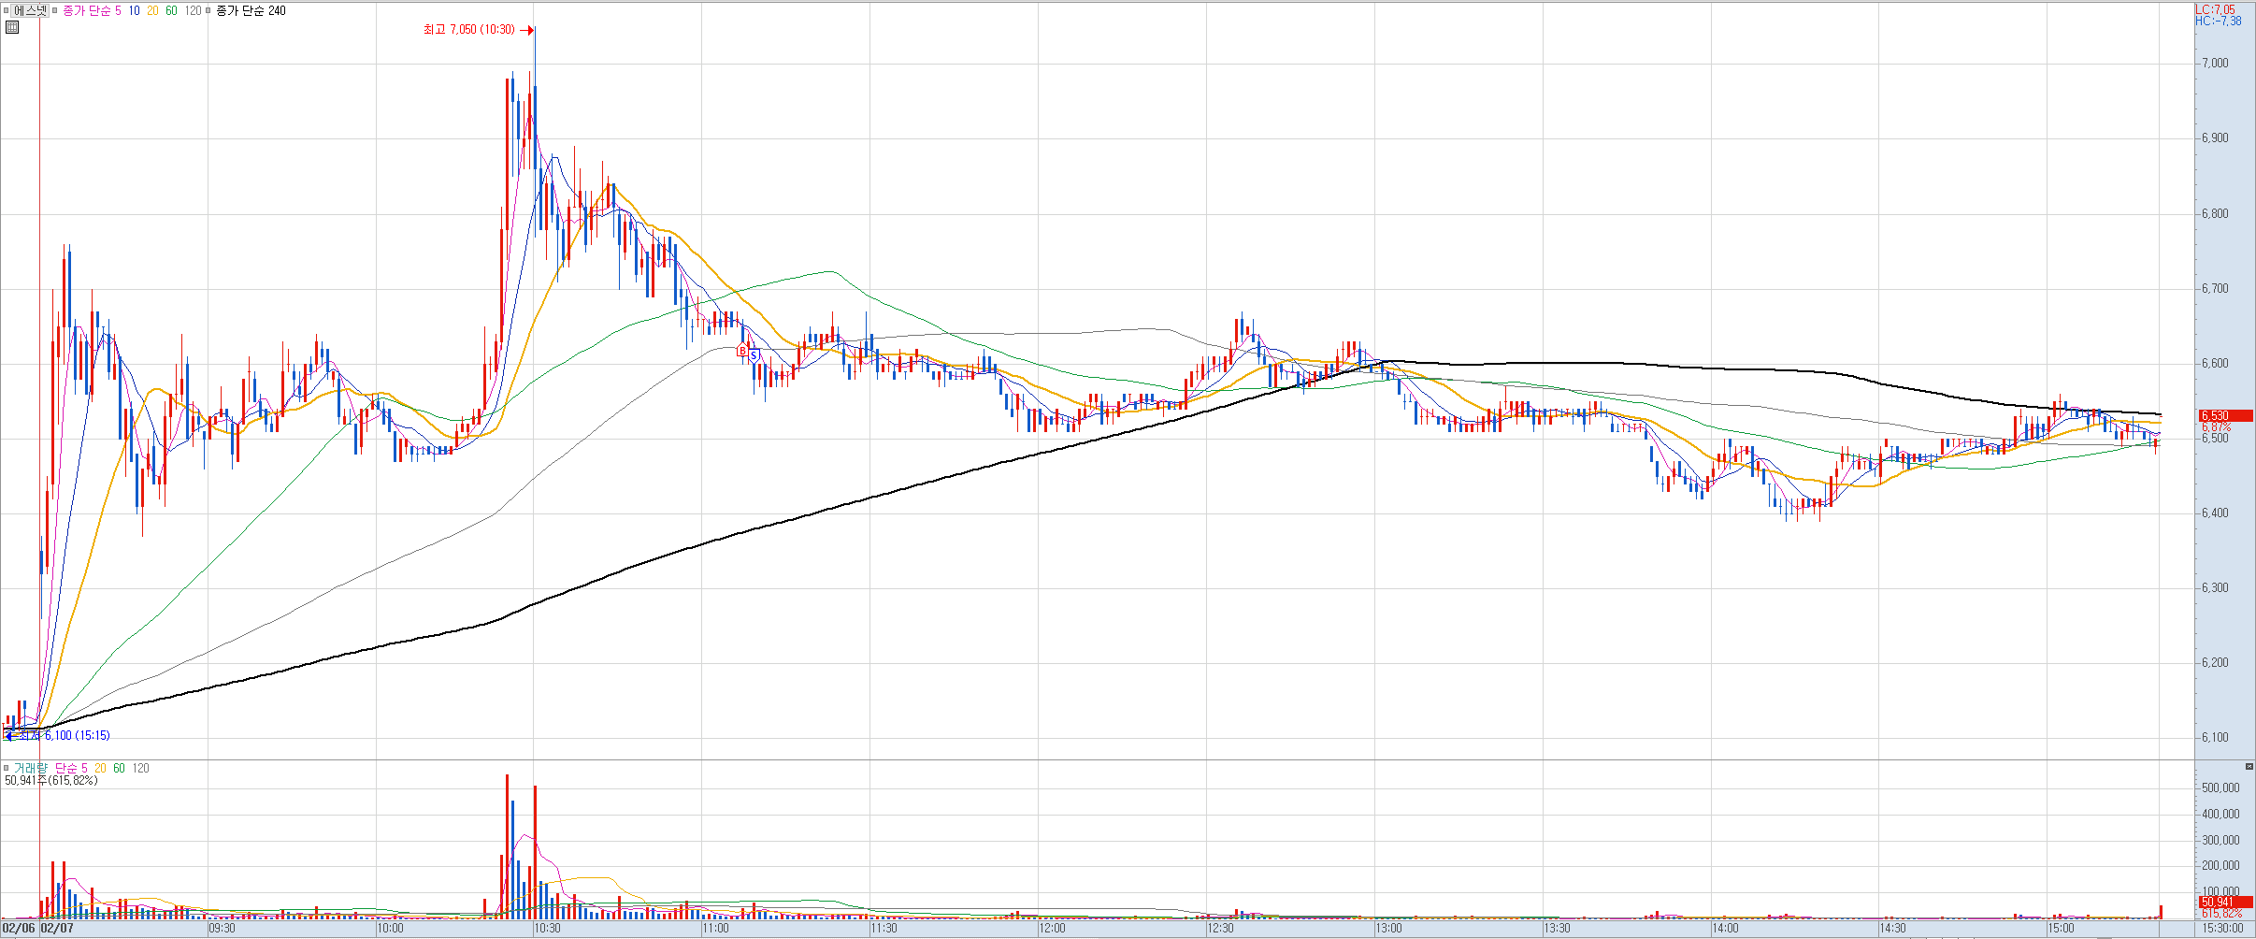Click the 14:00 time axis label
This screenshot has width=2256, height=939.
click(1726, 929)
